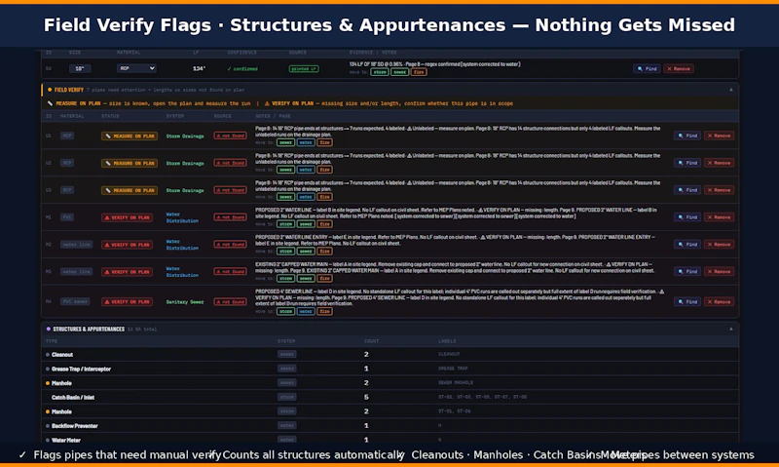Click Find for pipe M4
Image resolution: width=779 pixels, height=467 pixels.
pyautogui.click(x=687, y=302)
